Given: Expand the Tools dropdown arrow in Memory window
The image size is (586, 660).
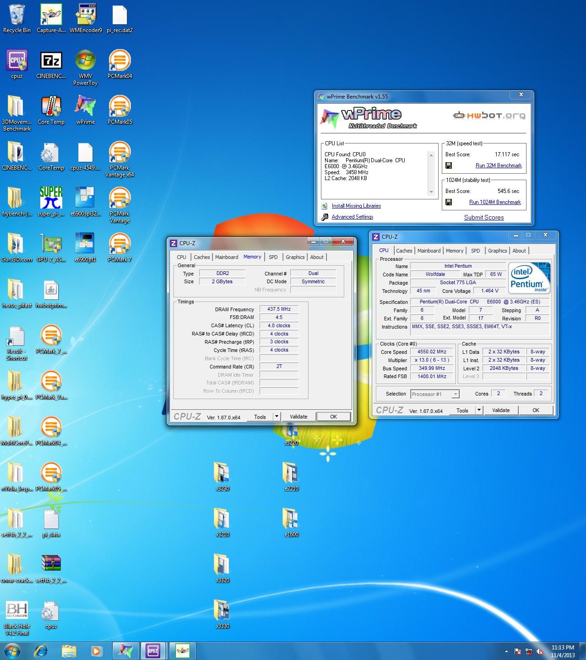Looking at the screenshot, I should 277,417.
